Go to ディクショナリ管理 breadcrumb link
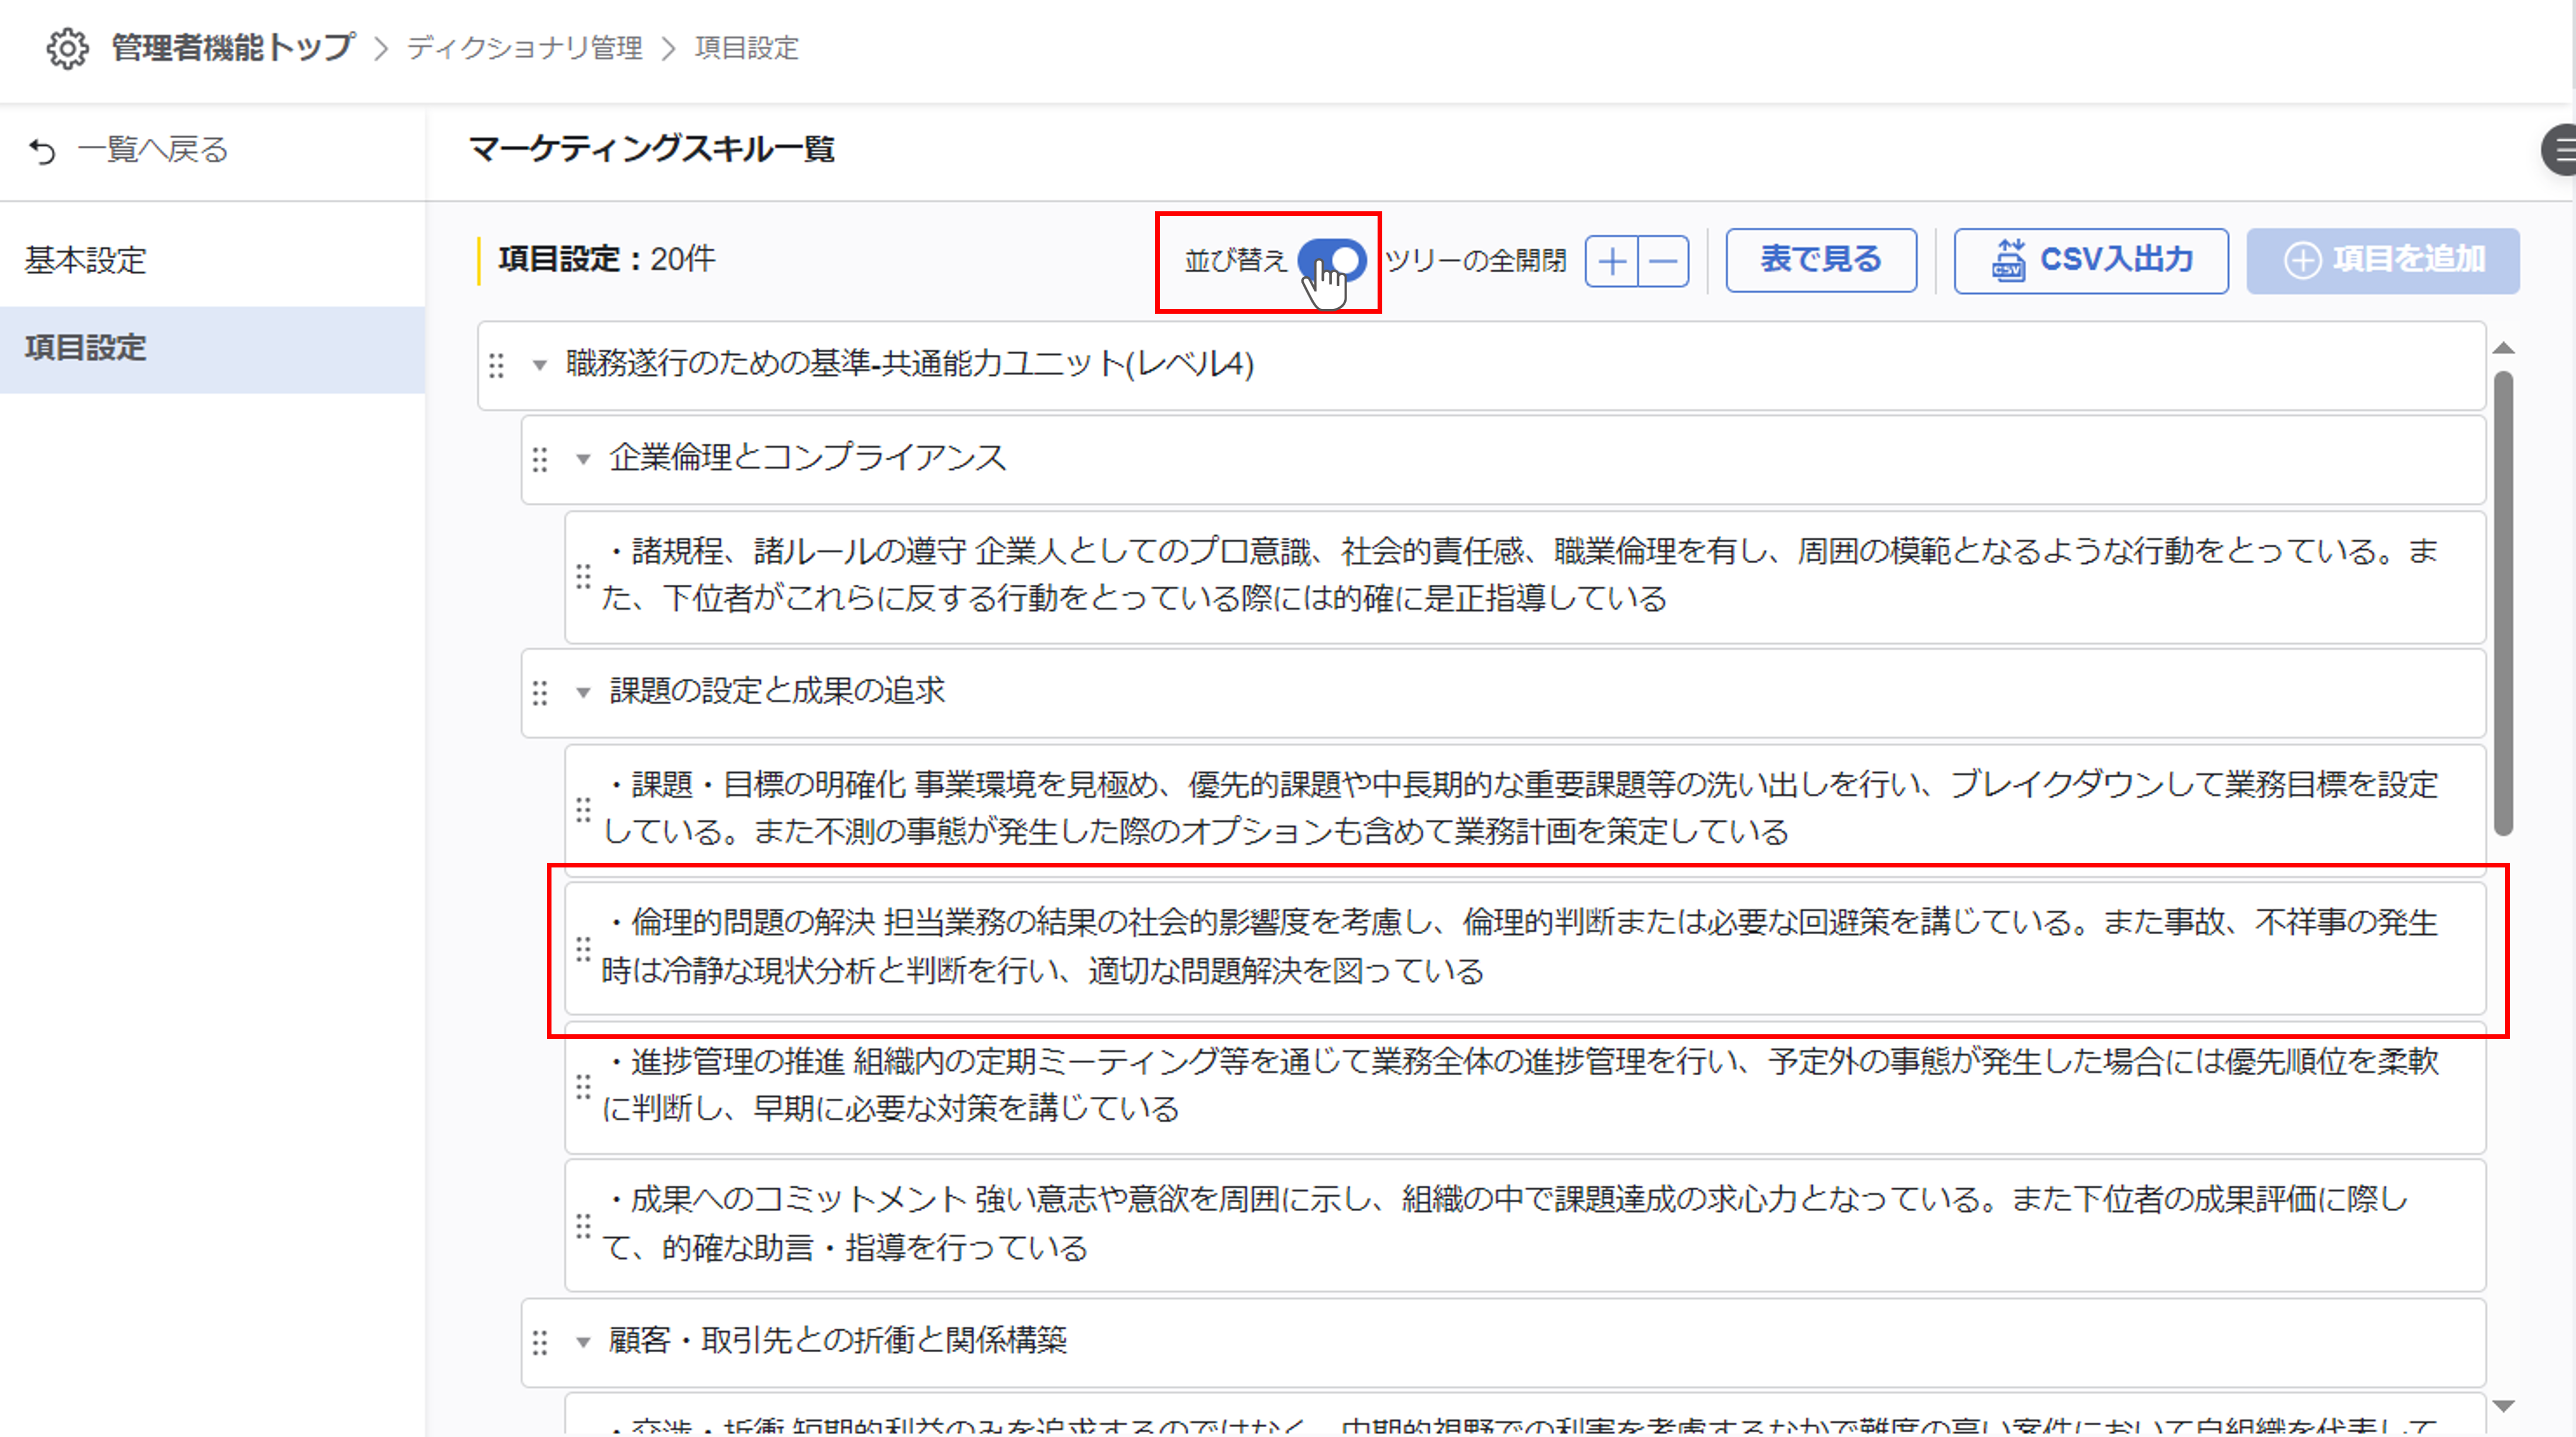2576x1437 pixels. pyautogui.click(x=524, y=48)
